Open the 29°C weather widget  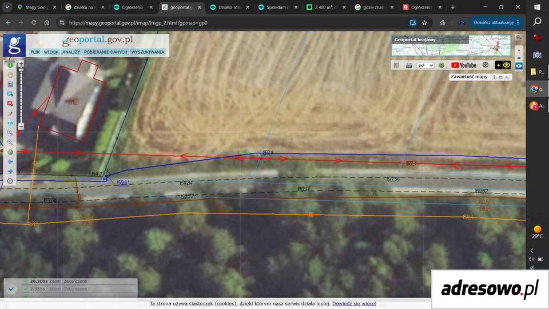537,232
